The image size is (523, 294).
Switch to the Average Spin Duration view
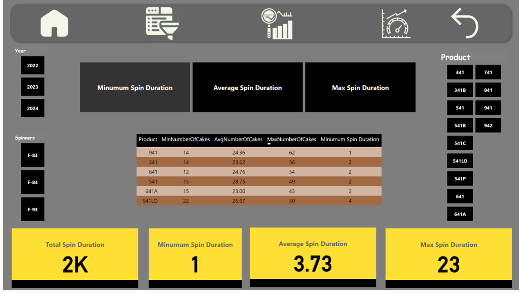(x=247, y=87)
